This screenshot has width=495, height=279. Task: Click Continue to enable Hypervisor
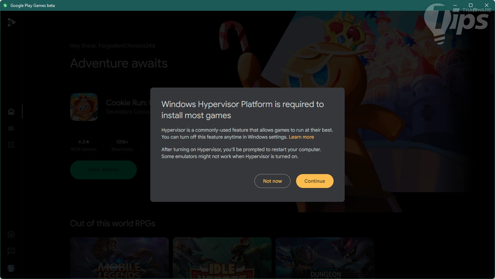(315, 181)
